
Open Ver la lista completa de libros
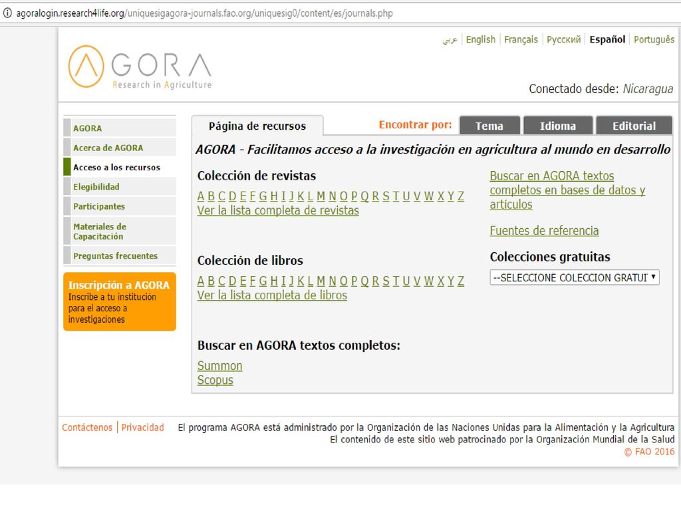click(272, 295)
